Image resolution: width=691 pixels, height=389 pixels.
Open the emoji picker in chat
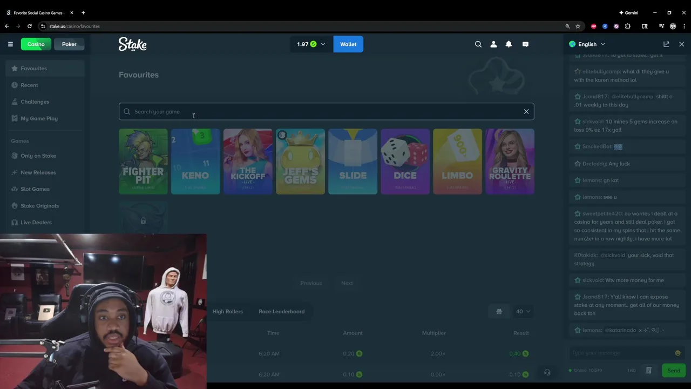pos(678,353)
